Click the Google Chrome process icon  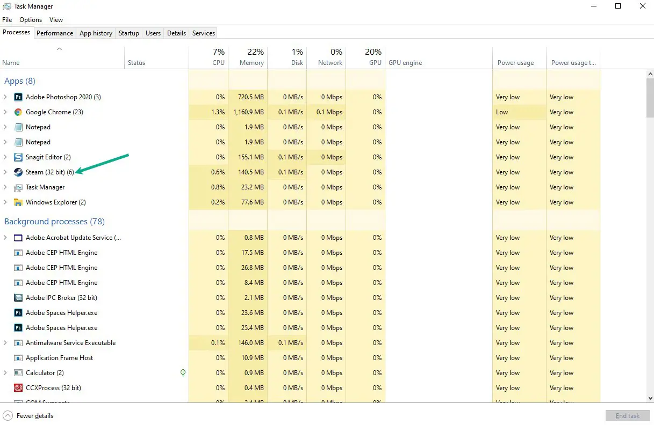point(18,112)
